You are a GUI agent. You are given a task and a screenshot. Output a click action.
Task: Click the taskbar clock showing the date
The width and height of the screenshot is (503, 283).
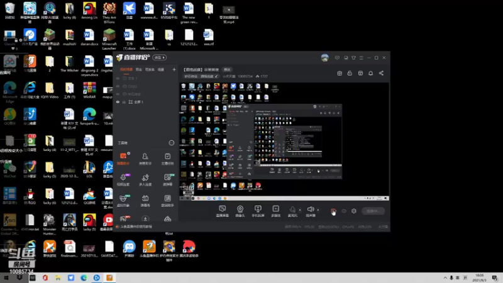click(x=479, y=278)
